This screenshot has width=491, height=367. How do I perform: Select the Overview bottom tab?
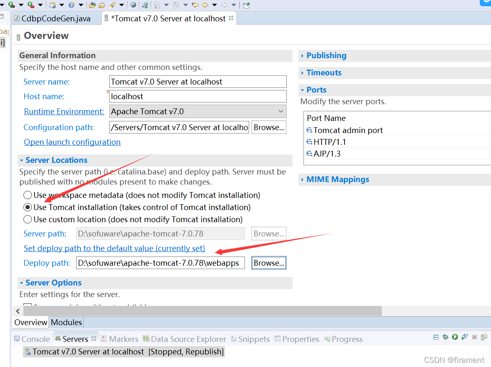pos(31,322)
